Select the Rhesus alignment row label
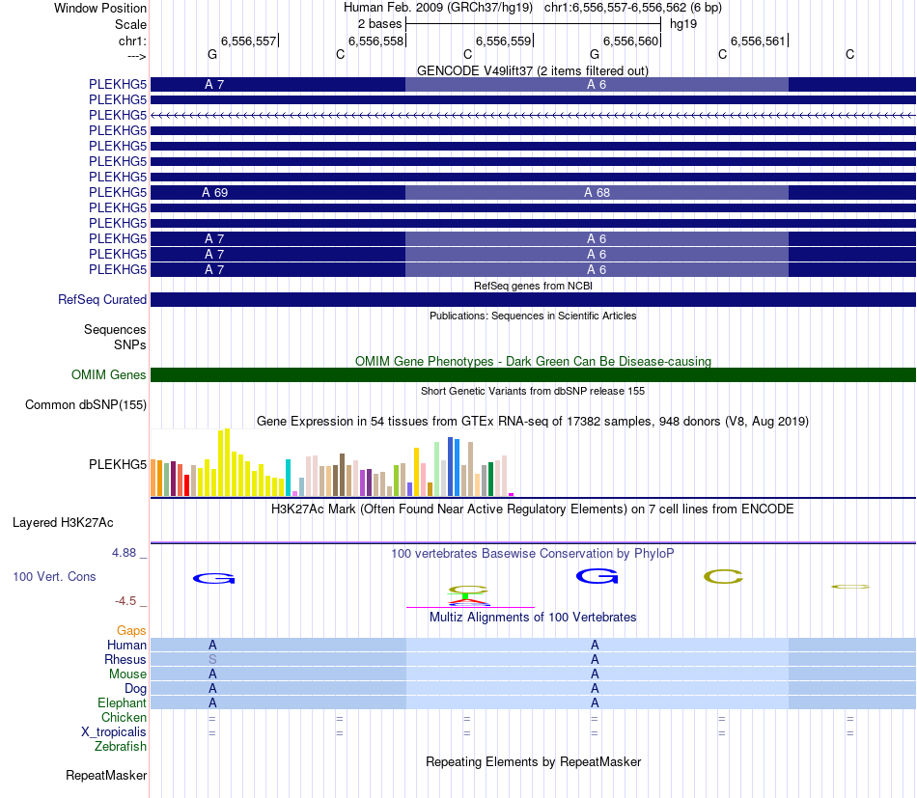This screenshot has width=917, height=798. [125, 659]
